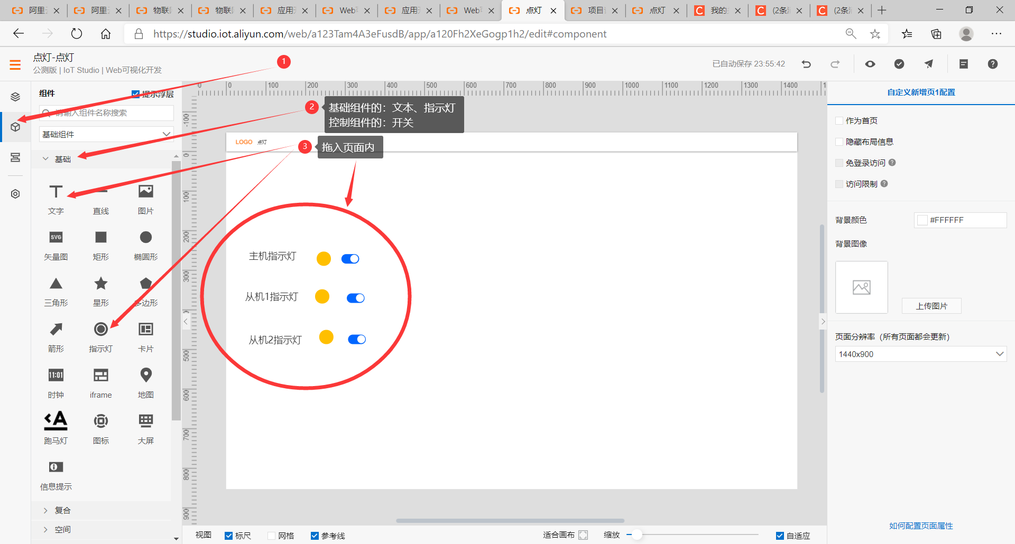Open the components cube panel in sidebar
Image resolution: width=1015 pixels, height=544 pixels.
pyautogui.click(x=15, y=127)
